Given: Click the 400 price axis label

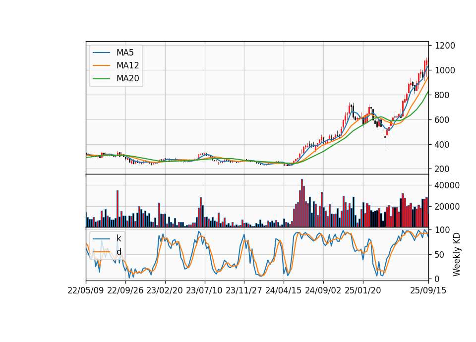Looking at the screenshot, I should [x=442, y=145].
